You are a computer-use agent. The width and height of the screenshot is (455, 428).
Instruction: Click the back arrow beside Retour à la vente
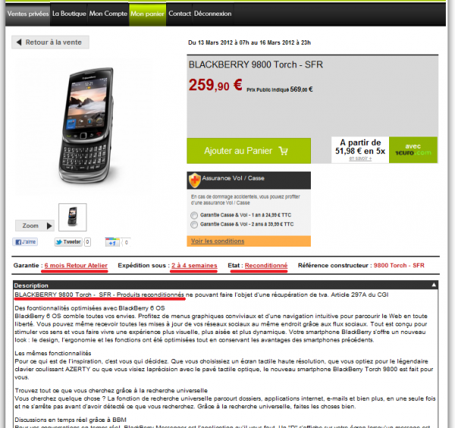[19, 42]
